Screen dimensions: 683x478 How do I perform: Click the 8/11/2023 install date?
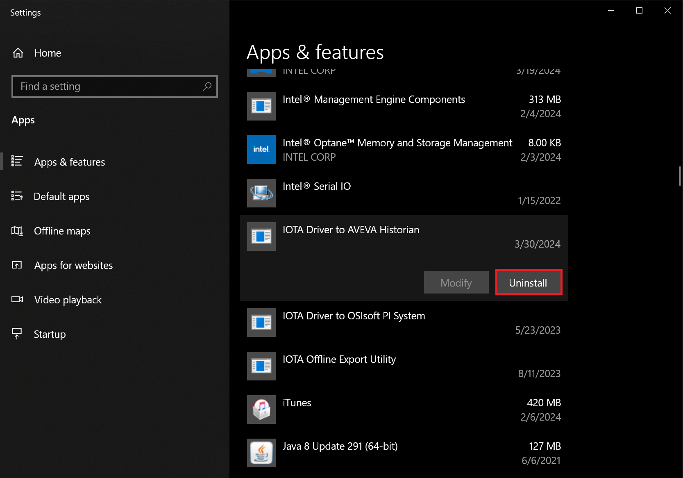tap(539, 373)
